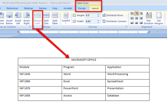Click the Excel cell
This screenshot has height=107, width=167.
[x=84, y=83]
